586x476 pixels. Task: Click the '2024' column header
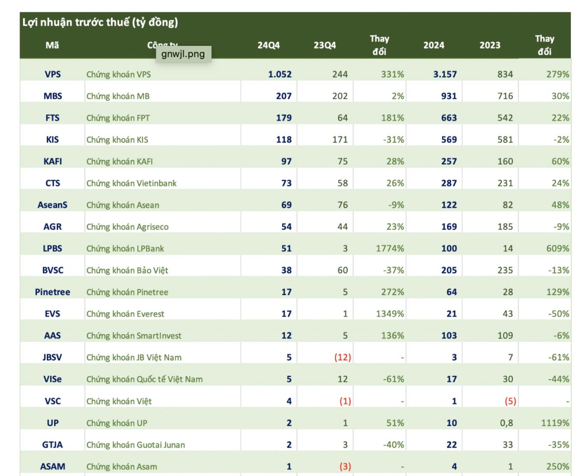pos(434,45)
